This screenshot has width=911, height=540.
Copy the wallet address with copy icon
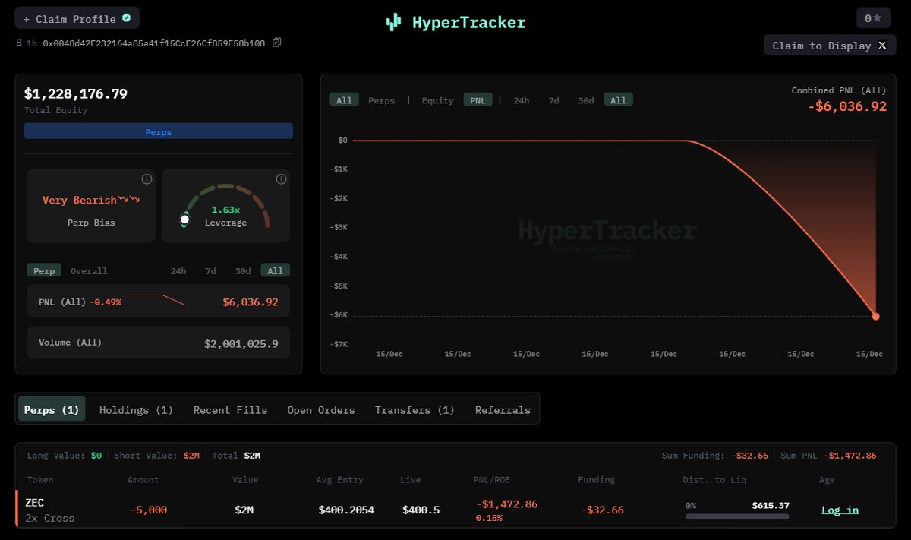pos(276,43)
